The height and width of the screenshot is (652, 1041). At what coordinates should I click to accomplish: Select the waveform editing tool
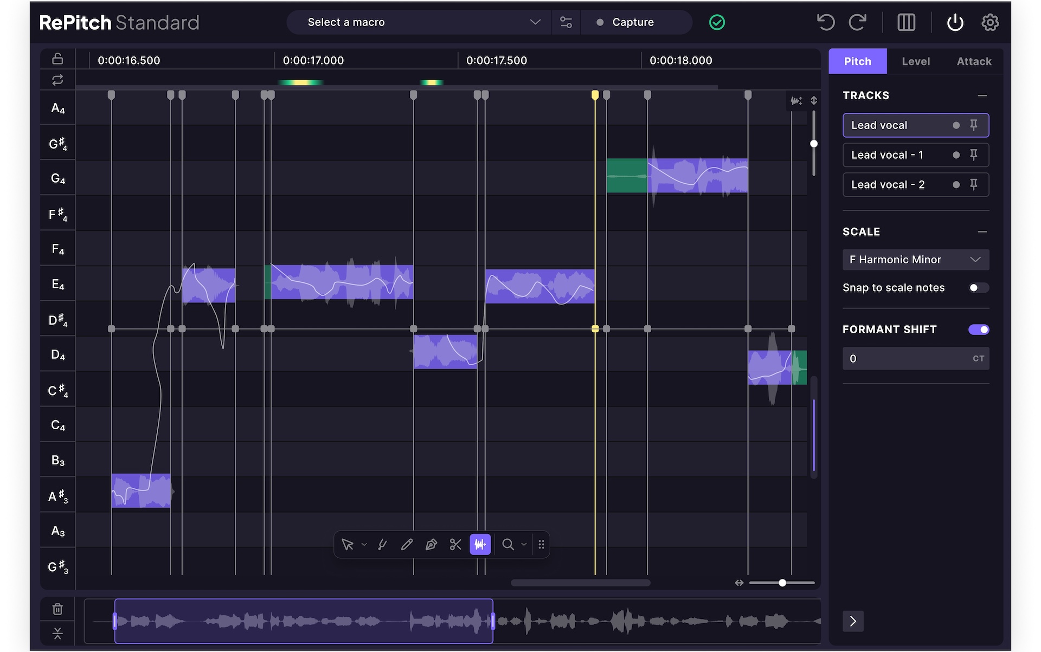(480, 544)
